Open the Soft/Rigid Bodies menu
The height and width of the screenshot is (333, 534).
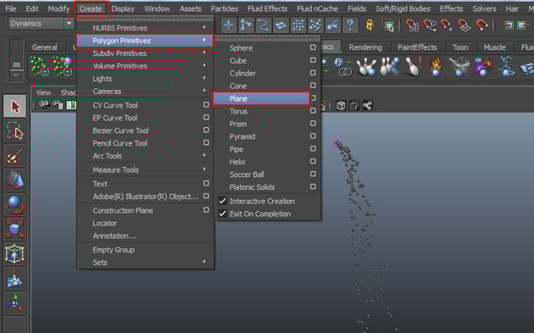click(403, 8)
